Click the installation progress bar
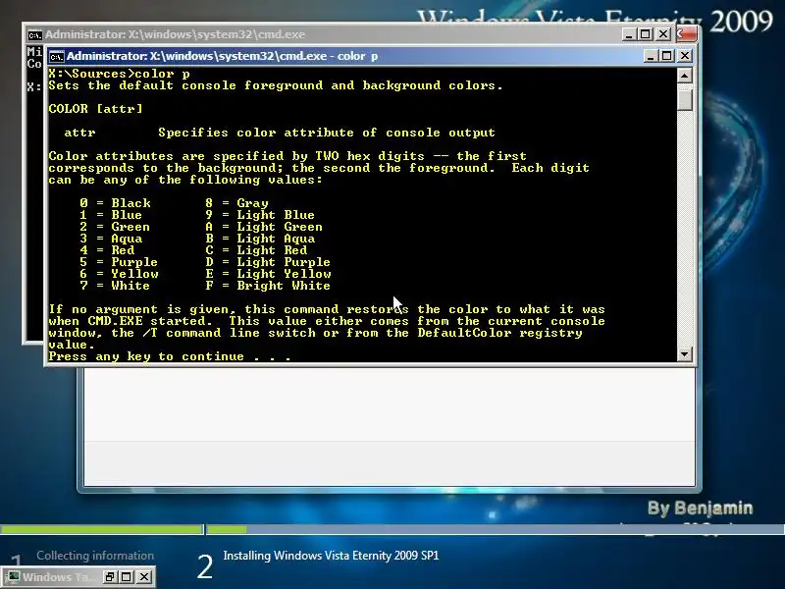The width and height of the screenshot is (785, 589). 392,529
